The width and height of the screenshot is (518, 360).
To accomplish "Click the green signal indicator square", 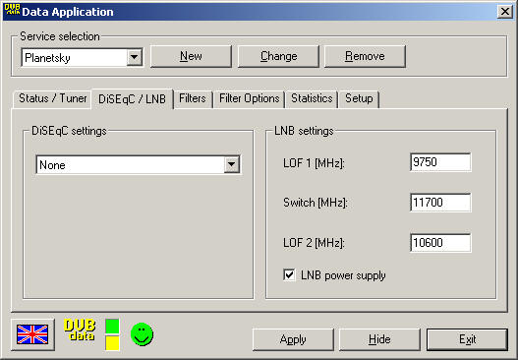I will coord(112,327).
